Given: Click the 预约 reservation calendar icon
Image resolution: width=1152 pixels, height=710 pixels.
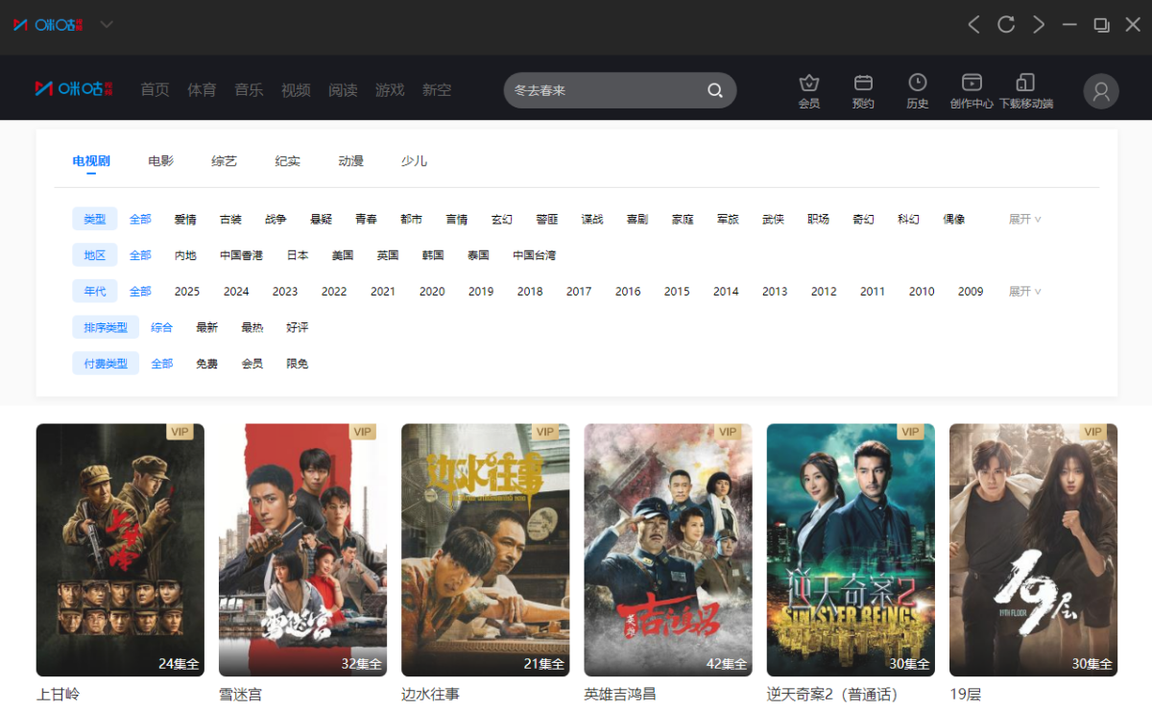Looking at the screenshot, I should click(863, 83).
